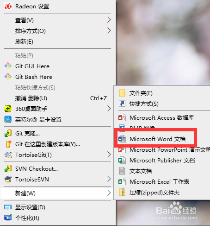Select Git 在这里创建版本库(Y)... entry
This screenshot has height=226, width=210.
point(48,144)
